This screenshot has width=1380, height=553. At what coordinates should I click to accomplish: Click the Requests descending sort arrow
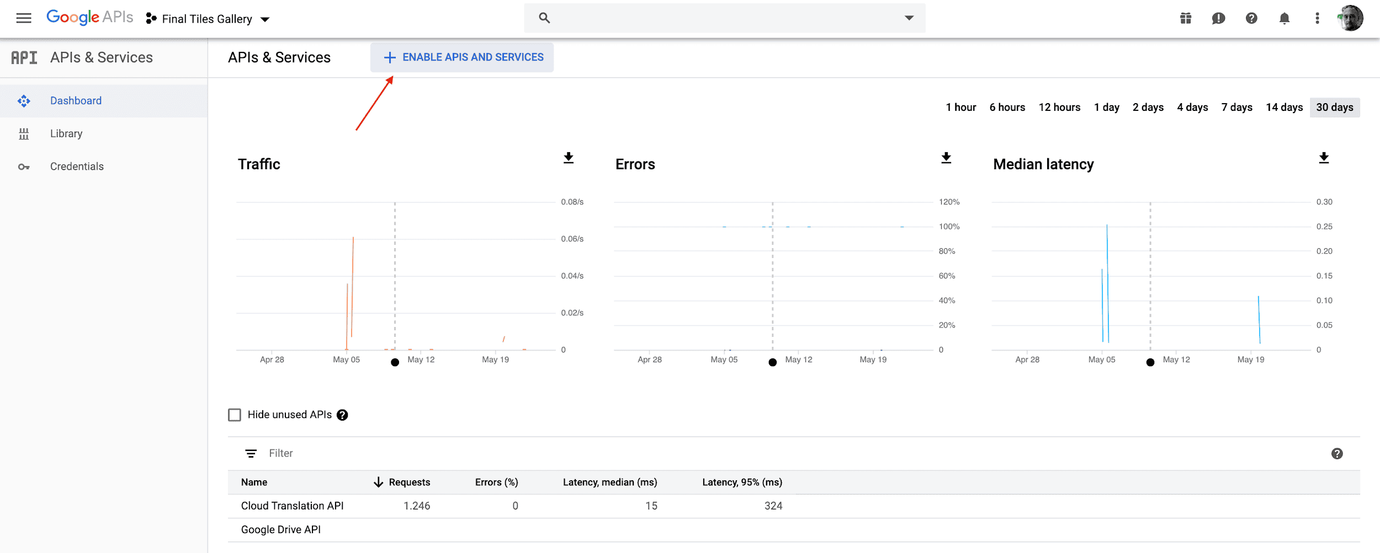click(x=378, y=482)
